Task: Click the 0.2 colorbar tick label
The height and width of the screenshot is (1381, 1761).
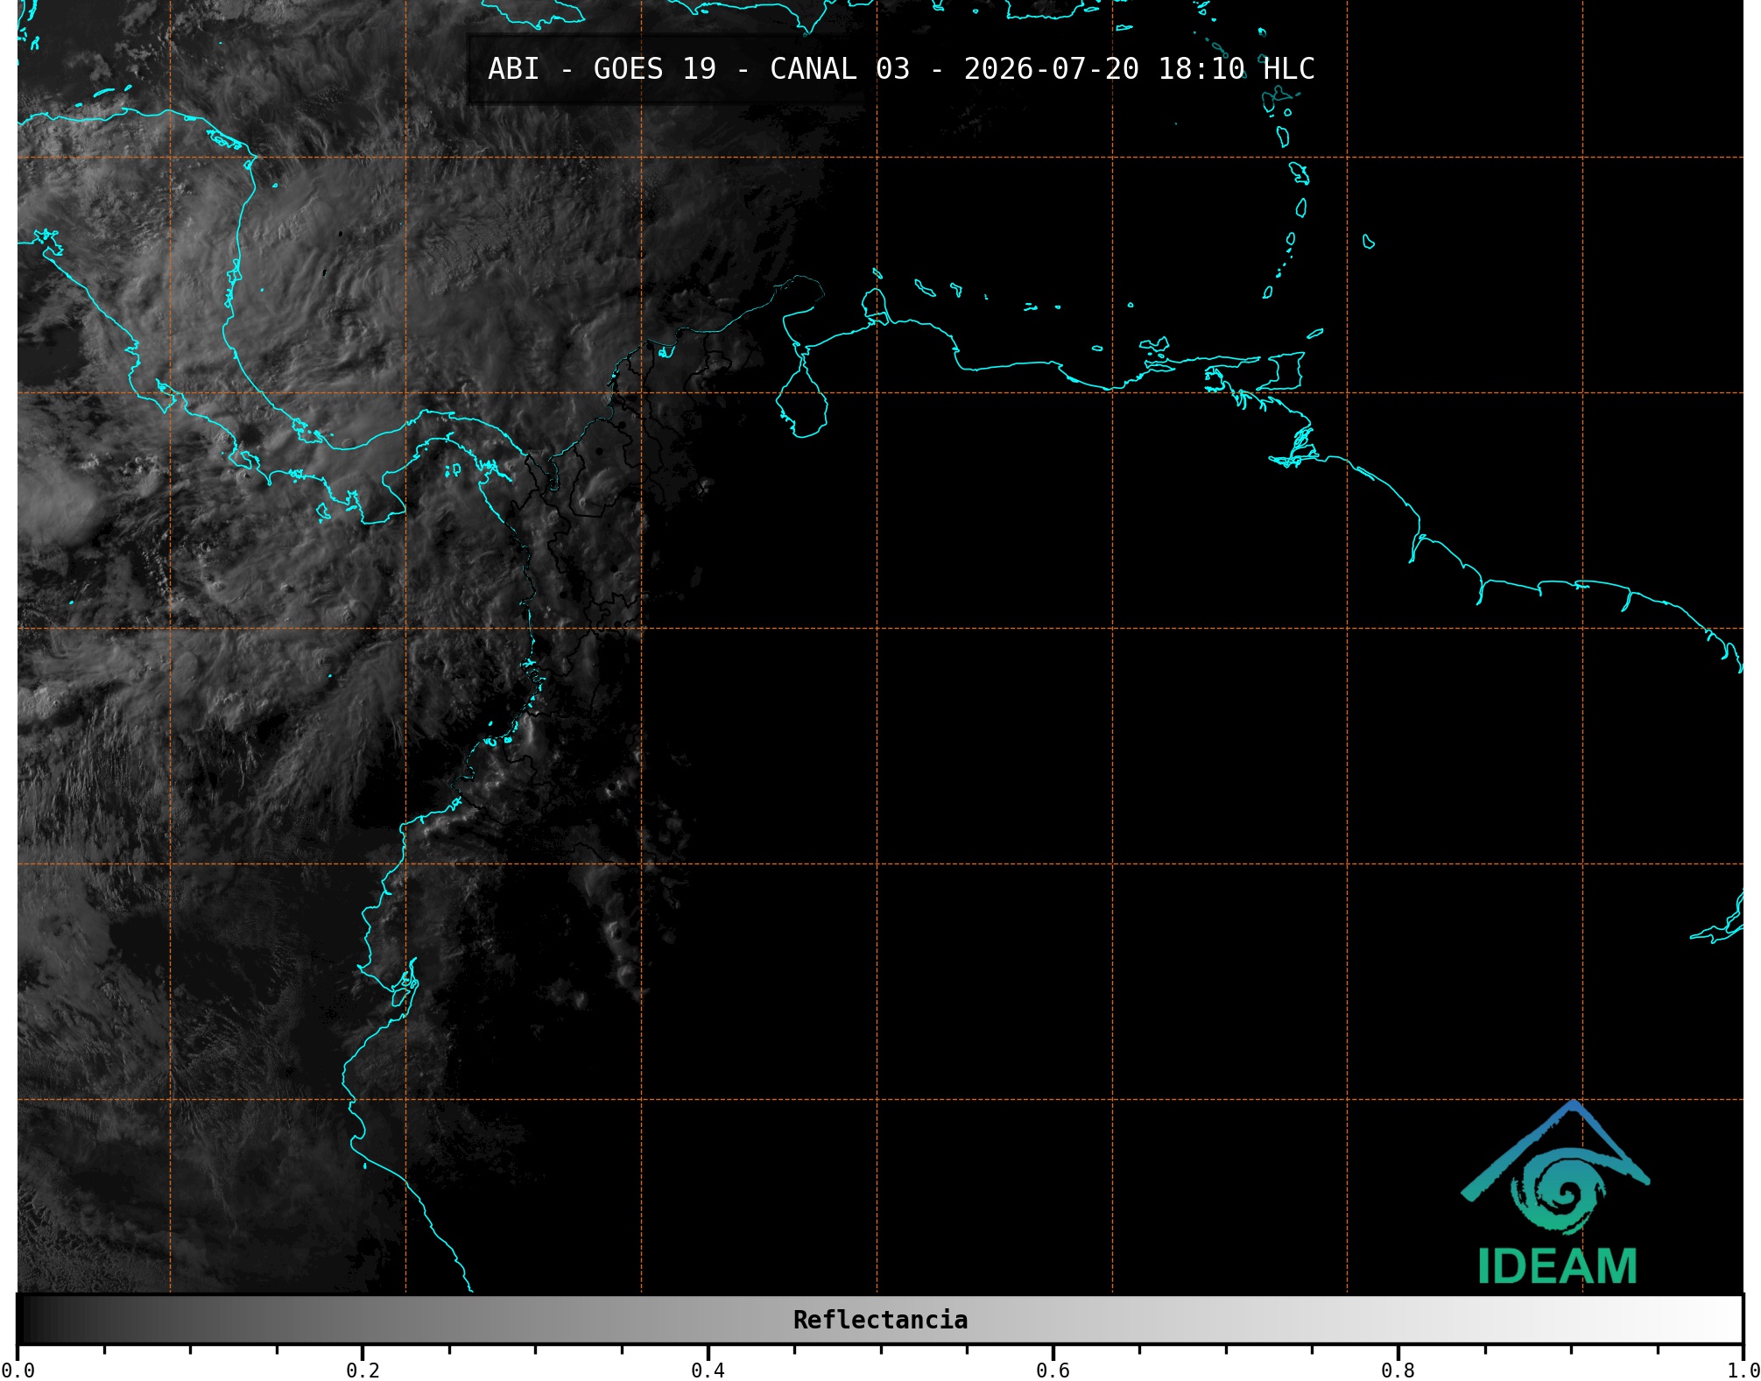Action: (363, 1370)
